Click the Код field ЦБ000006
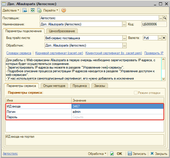The image size is (170, 158). pos(154,24)
